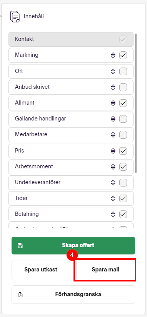
Task: Click the reorder arrows next to Pris
Action: tap(113, 151)
